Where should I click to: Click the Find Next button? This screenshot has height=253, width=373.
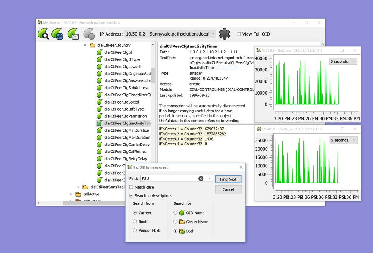tap(228, 179)
